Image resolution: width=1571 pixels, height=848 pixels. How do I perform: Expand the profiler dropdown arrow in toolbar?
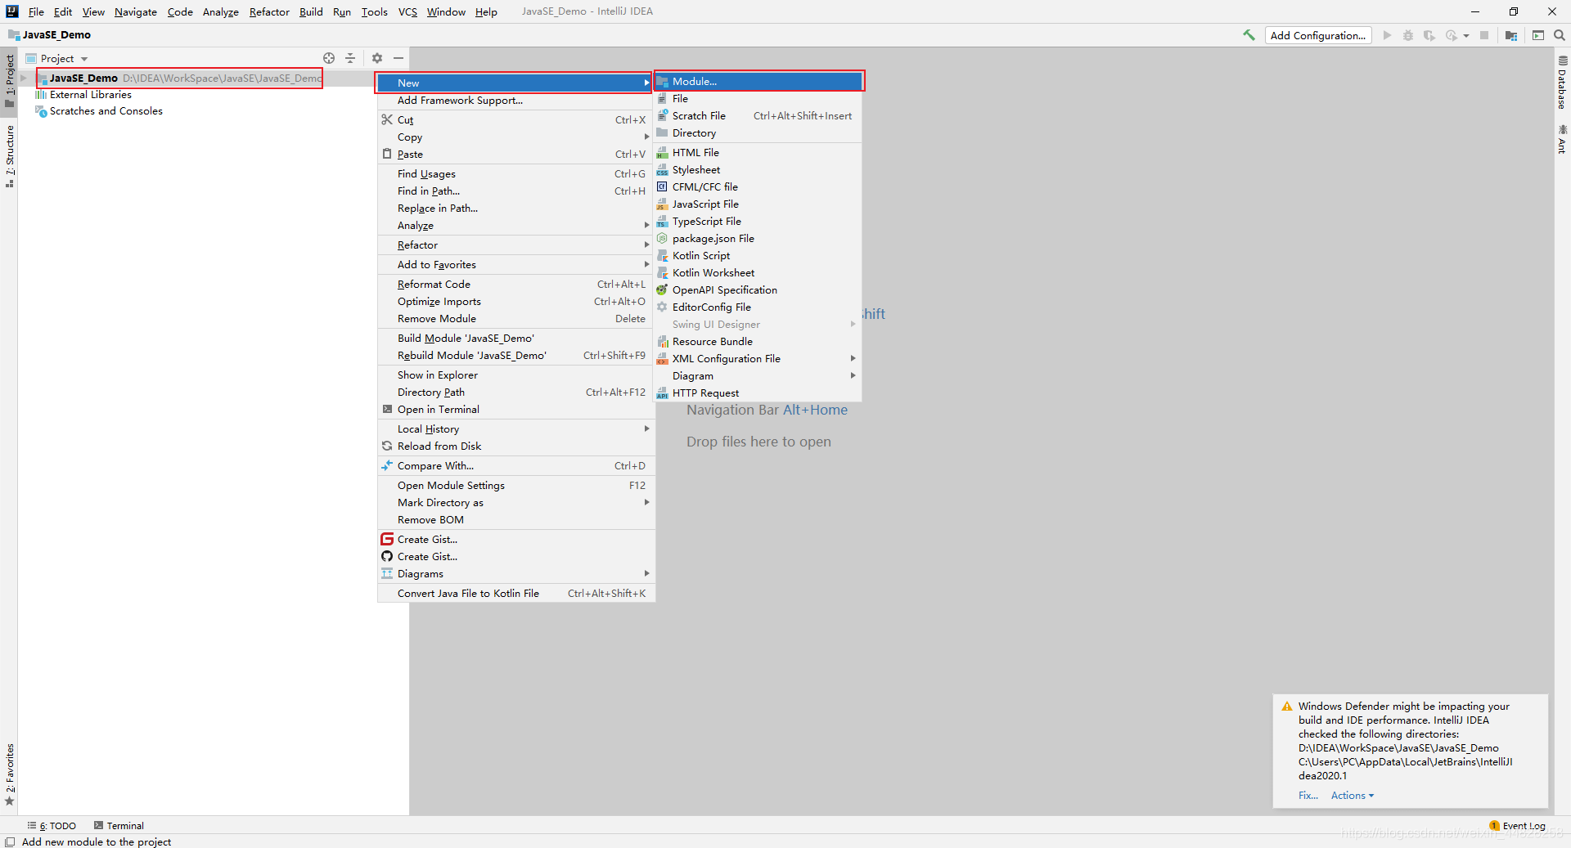(1466, 35)
